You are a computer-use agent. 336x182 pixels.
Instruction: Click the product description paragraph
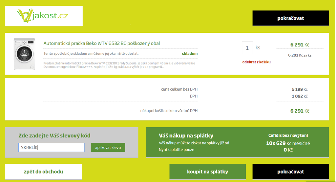click(119, 65)
